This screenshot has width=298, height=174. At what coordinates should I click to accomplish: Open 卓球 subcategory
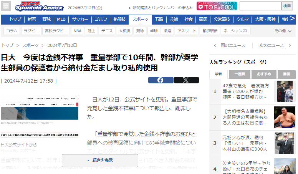[154, 31]
